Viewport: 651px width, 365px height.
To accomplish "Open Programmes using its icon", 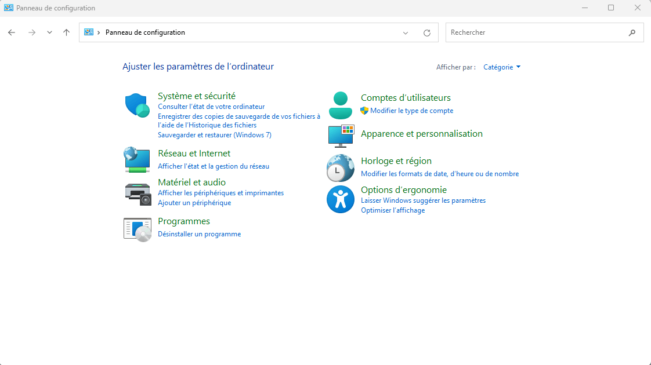I will point(137,227).
